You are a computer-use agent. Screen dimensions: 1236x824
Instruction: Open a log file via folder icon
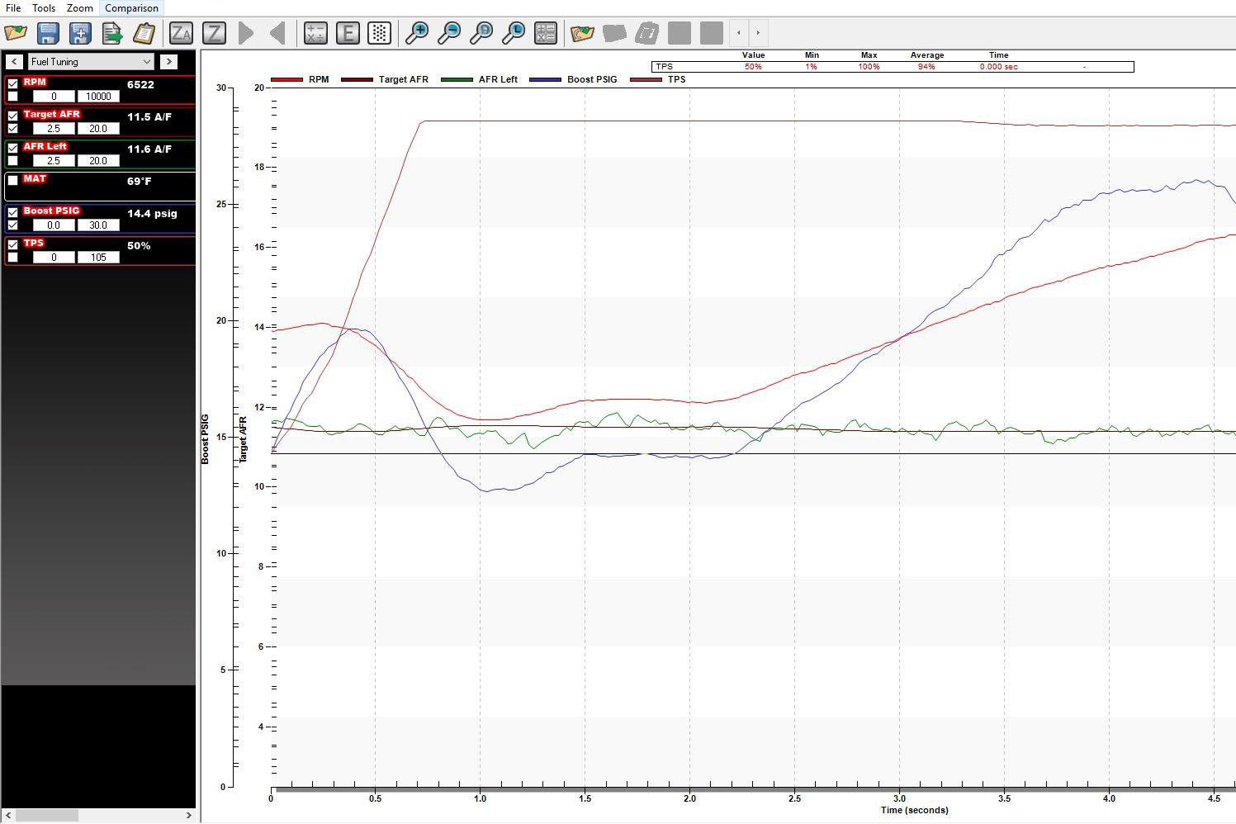(16, 34)
